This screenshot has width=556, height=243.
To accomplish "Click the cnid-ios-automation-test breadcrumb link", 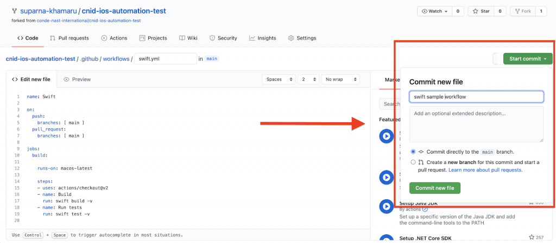I will pos(40,59).
